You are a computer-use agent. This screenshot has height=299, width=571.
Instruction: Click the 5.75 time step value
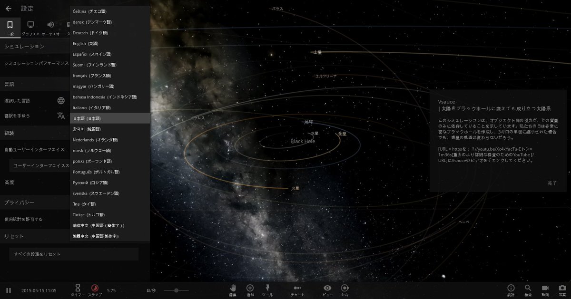pos(111,290)
